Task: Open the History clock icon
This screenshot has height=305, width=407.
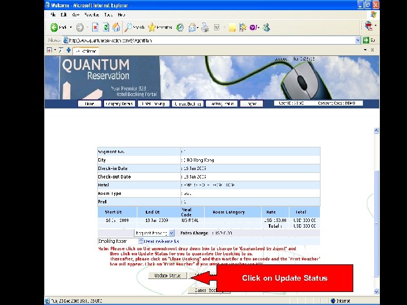Action: coord(180,27)
